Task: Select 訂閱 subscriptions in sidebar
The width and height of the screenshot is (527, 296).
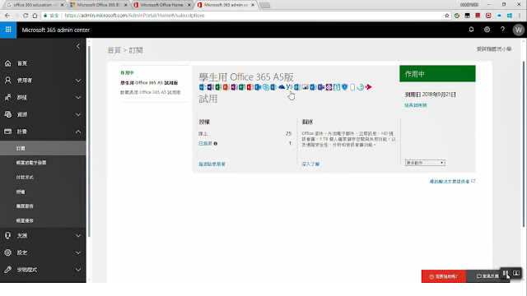Action: pyautogui.click(x=43, y=148)
